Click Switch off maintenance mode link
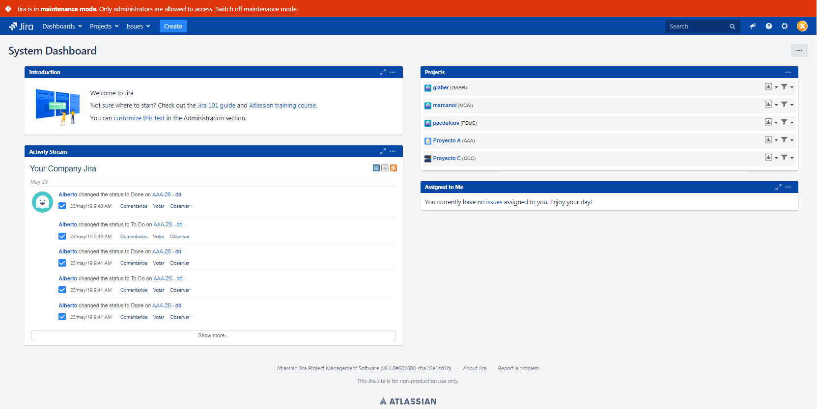Image resolution: width=817 pixels, height=409 pixels. (x=256, y=9)
